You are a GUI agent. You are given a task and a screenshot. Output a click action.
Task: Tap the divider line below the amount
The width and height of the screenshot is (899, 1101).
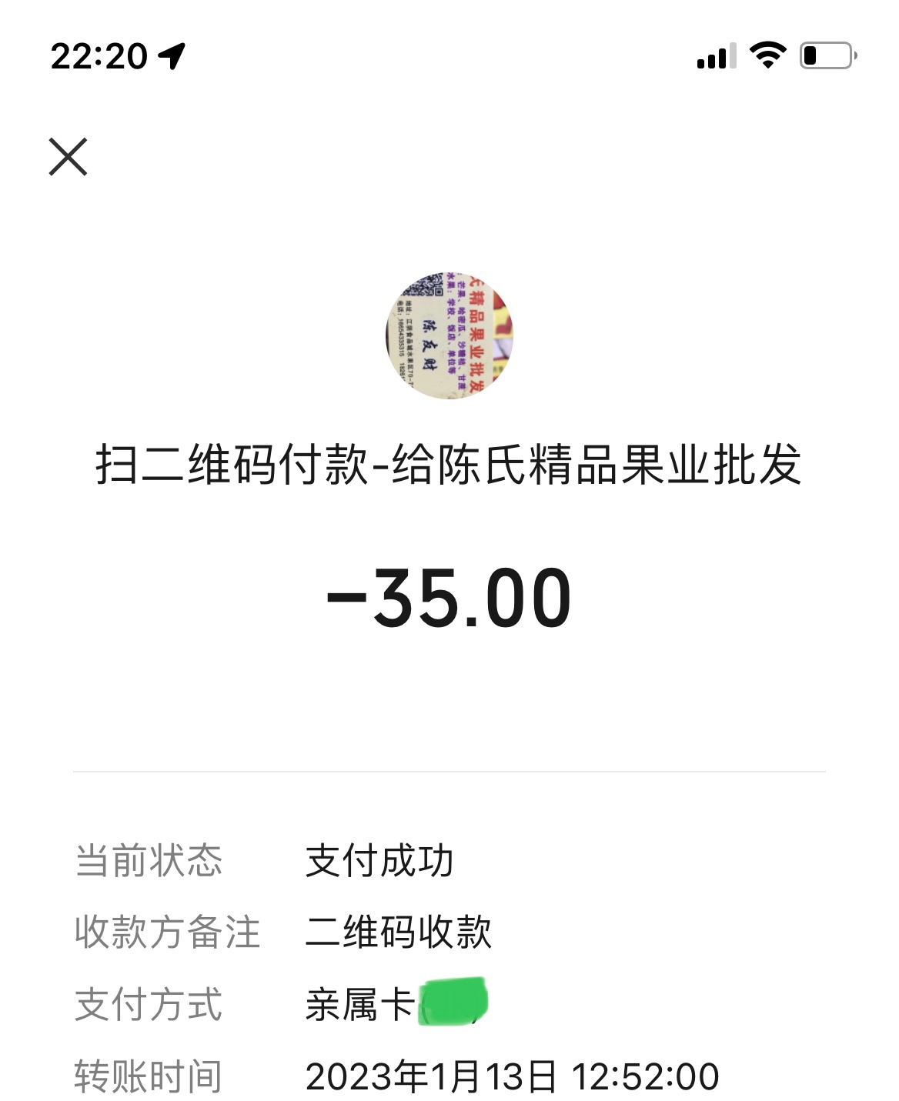449,771
